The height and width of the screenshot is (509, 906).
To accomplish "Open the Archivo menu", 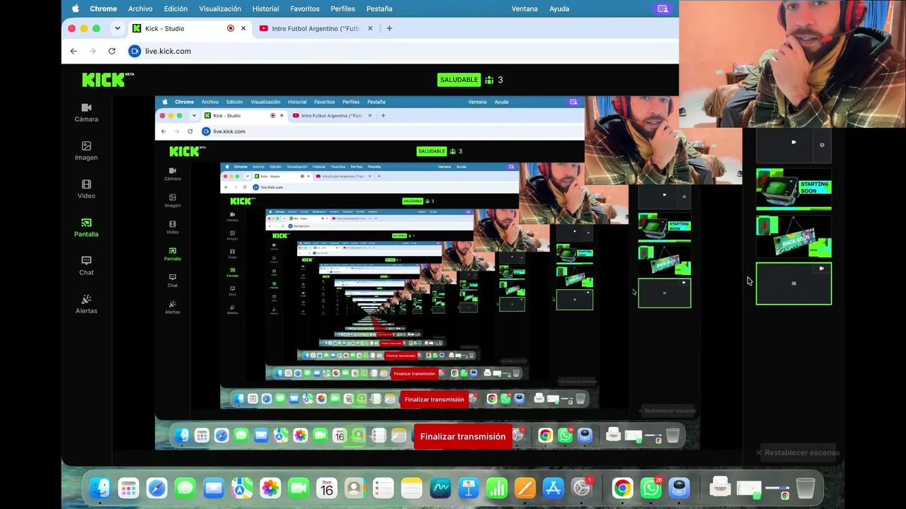I will pyautogui.click(x=140, y=8).
